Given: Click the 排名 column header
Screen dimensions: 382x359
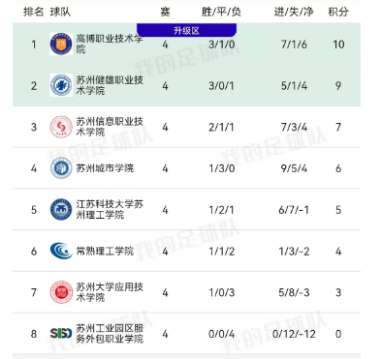Looking at the screenshot, I should tap(33, 12).
